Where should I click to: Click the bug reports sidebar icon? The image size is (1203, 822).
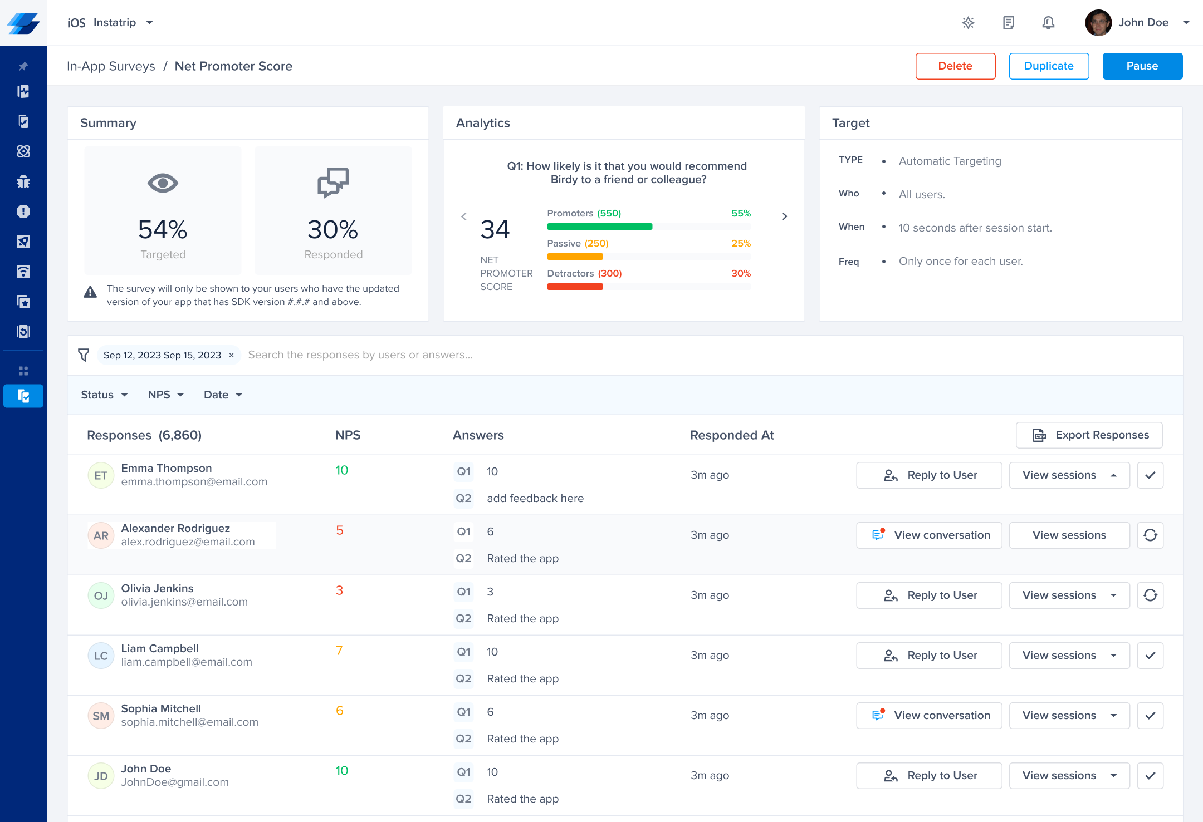pos(23,181)
